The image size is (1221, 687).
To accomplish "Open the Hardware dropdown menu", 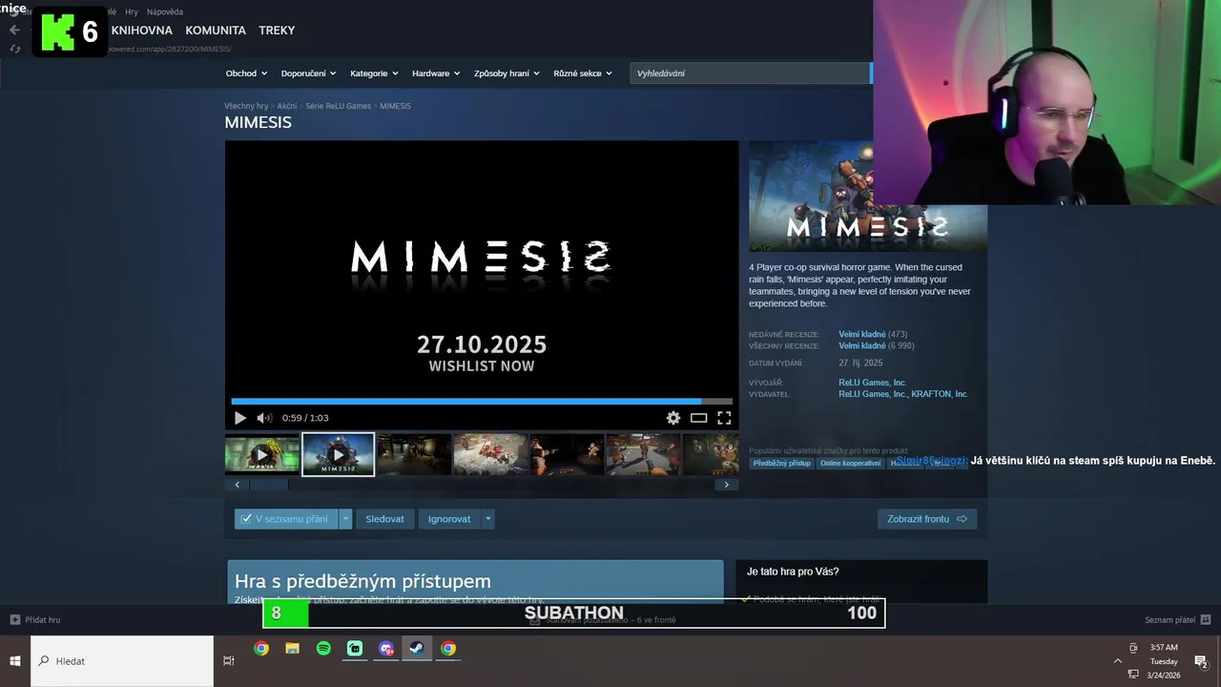I will 436,73.
